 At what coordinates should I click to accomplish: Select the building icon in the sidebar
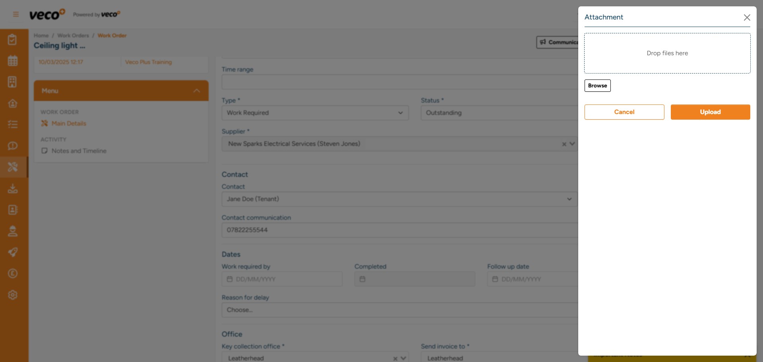point(13,82)
